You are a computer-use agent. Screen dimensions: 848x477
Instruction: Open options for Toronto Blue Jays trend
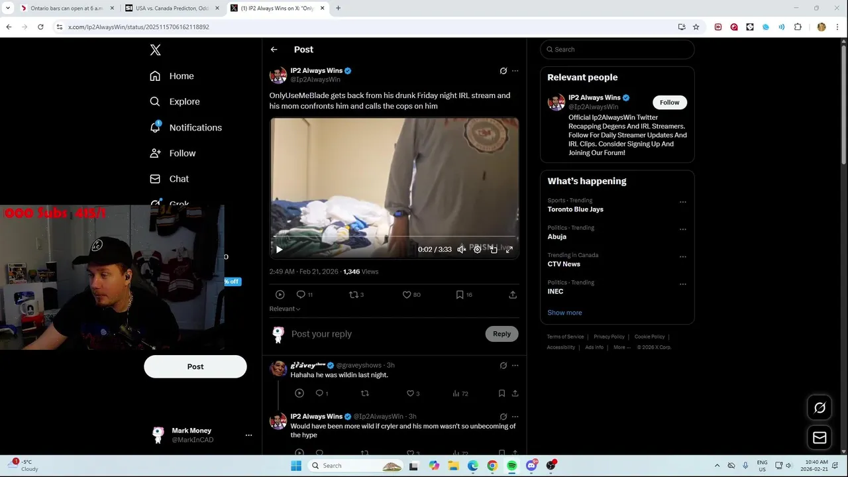coord(682,202)
